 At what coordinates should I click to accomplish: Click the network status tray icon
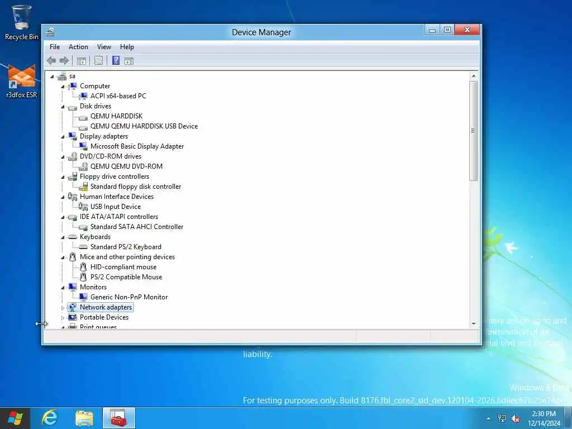click(502, 418)
